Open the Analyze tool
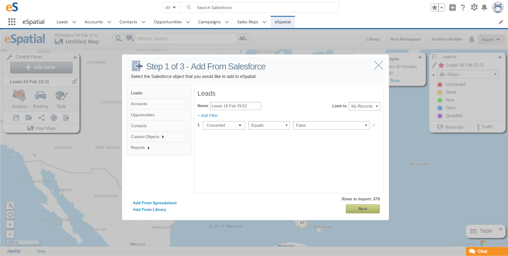Viewport: 508px width, 256px height. 19,99
